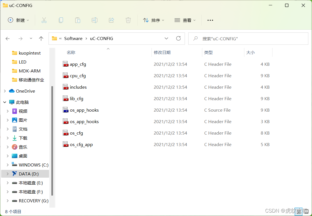The width and height of the screenshot is (312, 216).
Task: Select the includes header file icon
Action: pyautogui.click(x=66, y=87)
